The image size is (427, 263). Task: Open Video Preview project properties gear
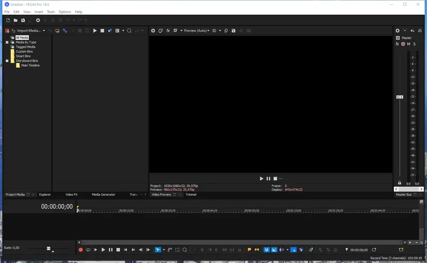(x=153, y=30)
